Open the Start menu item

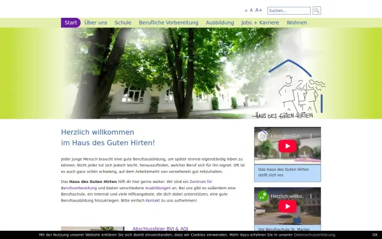tap(71, 23)
